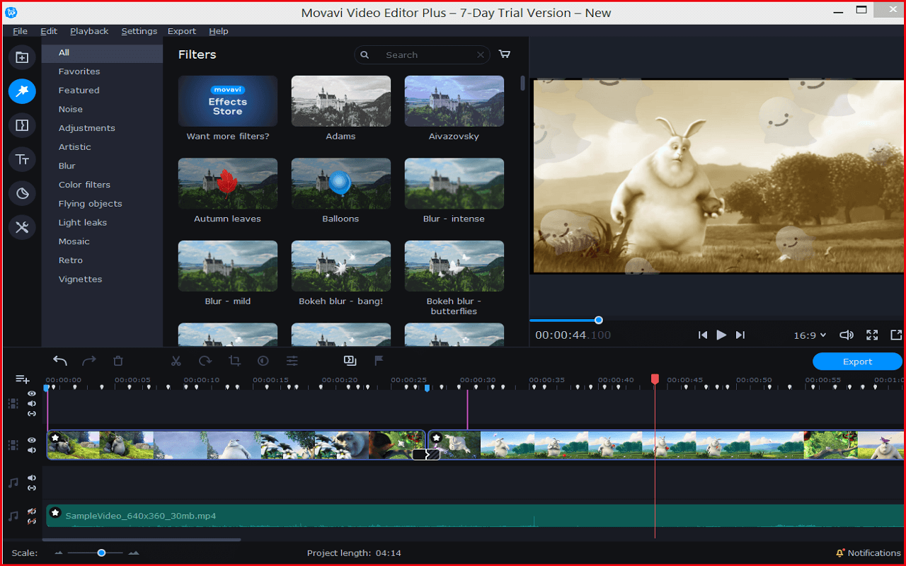Click the preview seek bar handle

pos(599,320)
